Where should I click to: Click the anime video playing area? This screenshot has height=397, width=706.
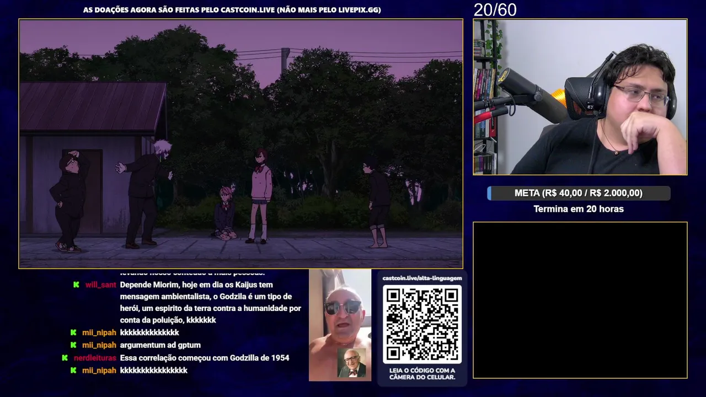click(241, 144)
